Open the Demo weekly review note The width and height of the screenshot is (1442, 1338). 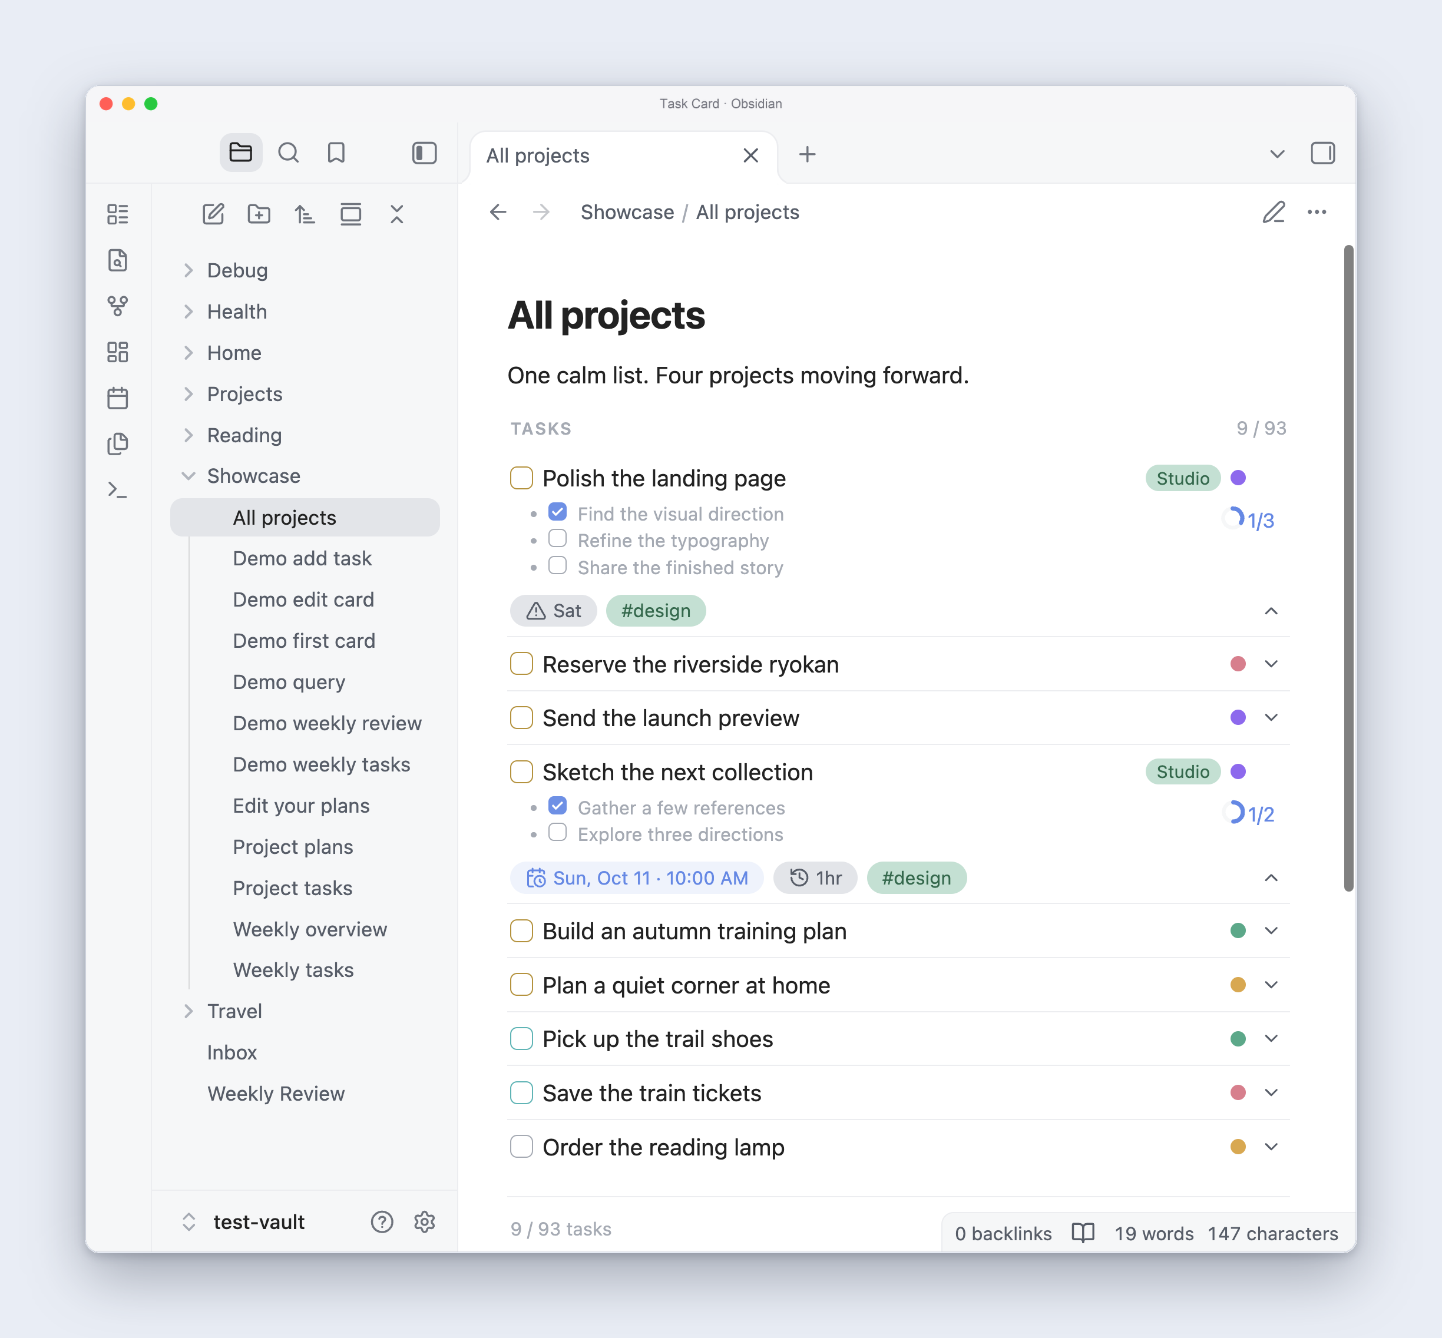(x=328, y=723)
